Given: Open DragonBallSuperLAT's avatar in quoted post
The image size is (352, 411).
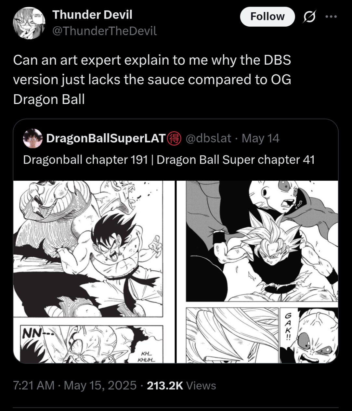Looking at the screenshot, I should click(x=33, y=138).
